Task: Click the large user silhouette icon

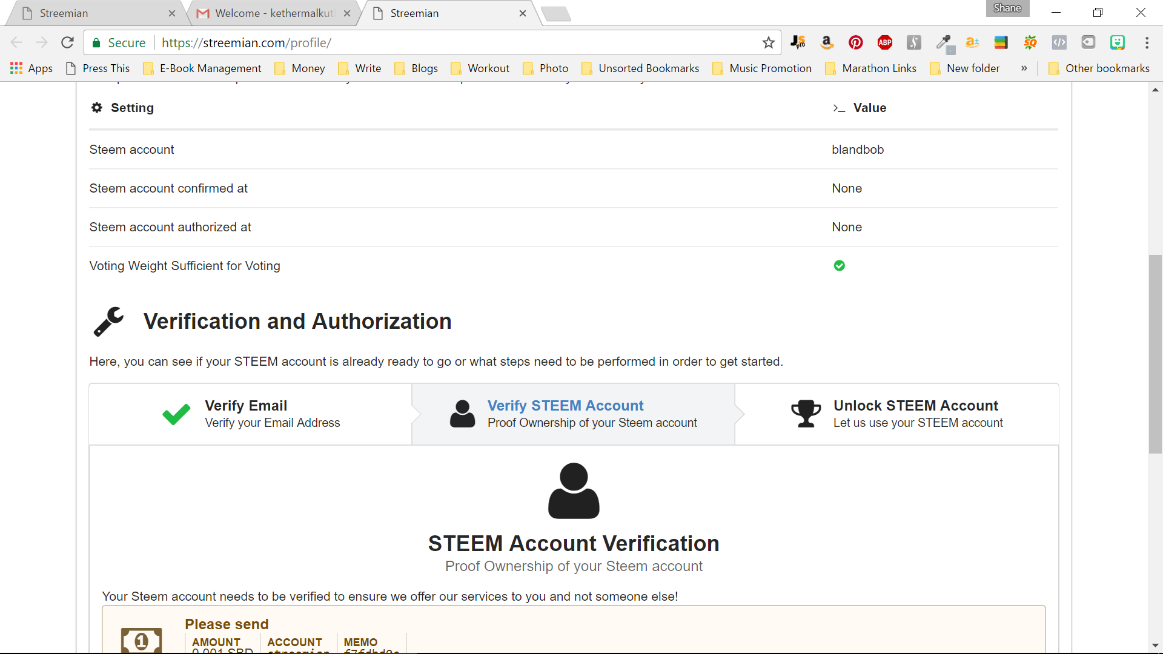Action: click(574, 490)
